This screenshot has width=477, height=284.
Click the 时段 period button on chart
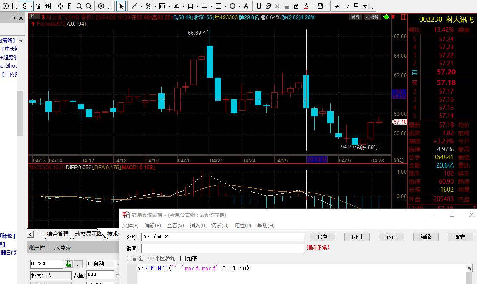point(355,17)
